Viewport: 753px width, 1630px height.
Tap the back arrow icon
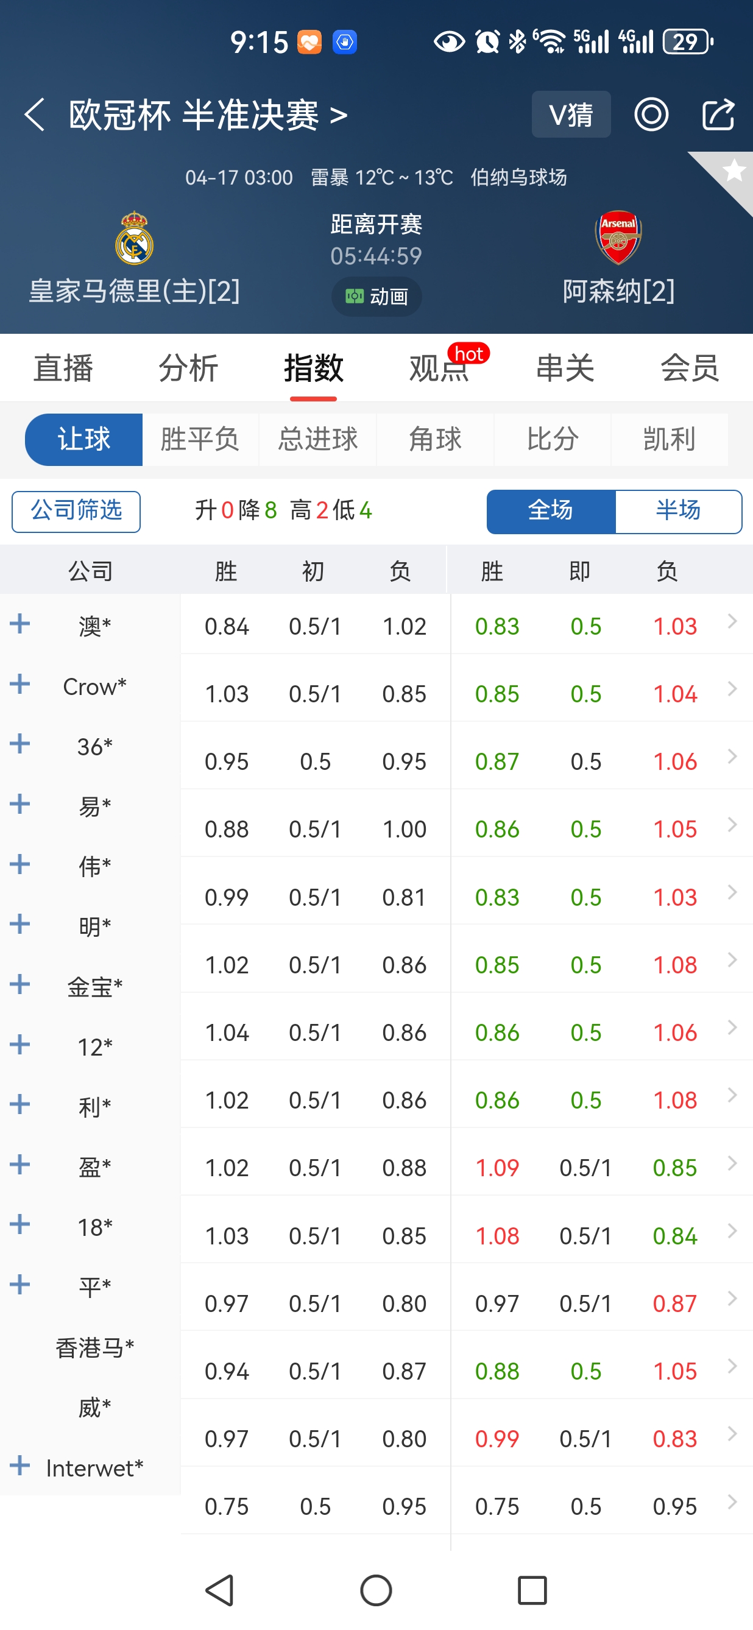35,115
